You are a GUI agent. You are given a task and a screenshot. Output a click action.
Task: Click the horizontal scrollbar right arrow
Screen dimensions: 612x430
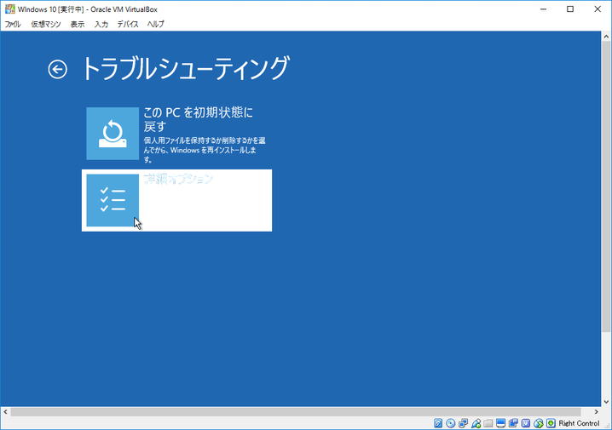[x=596, y=411]
